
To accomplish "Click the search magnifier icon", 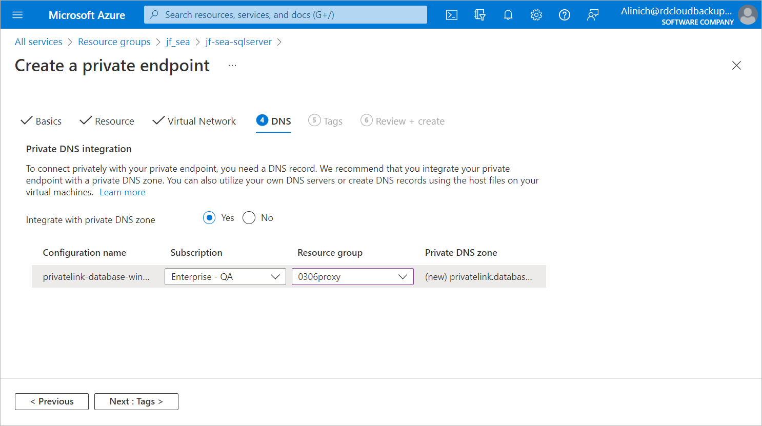I will 154,15.
